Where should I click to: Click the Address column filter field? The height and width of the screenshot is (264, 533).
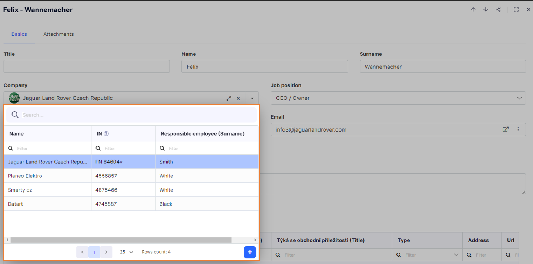[482, 255]
